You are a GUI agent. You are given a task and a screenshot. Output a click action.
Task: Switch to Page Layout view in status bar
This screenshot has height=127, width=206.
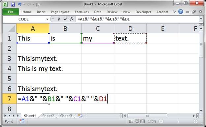tap(137, 121)
